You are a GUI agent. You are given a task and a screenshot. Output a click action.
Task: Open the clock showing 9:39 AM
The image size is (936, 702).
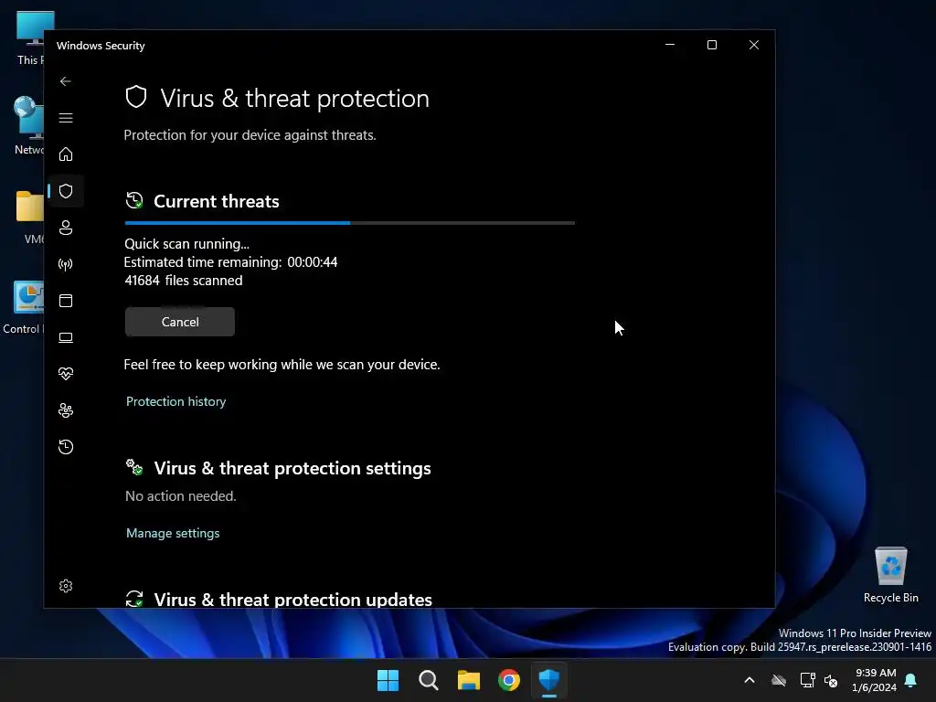(875, 680)
